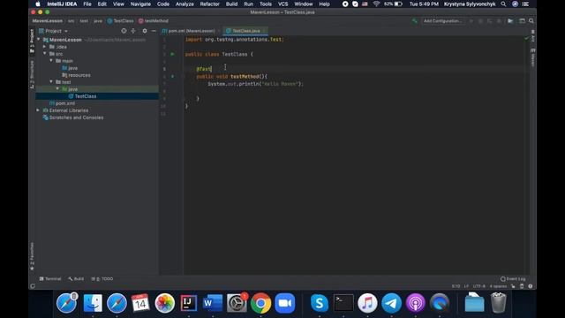Collapse the test folder

tap(51, 82)
